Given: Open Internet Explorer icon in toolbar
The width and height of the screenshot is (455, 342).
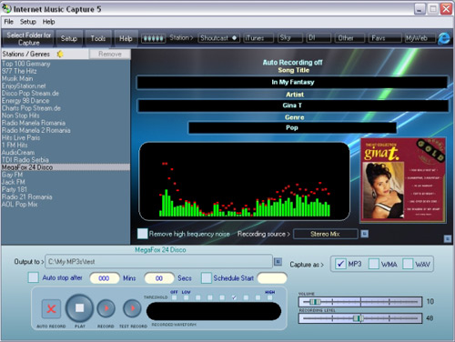Looking at the screenshot, I should [x=444, y=38].
